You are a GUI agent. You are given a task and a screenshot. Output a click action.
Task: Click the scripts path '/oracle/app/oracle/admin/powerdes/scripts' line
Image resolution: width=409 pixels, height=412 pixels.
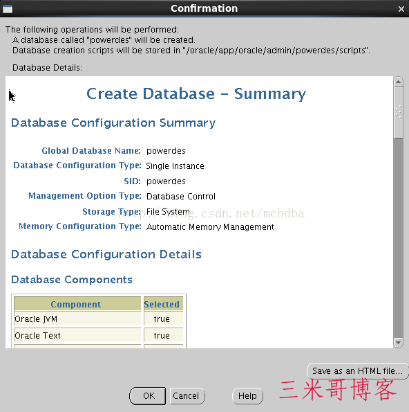191,51
